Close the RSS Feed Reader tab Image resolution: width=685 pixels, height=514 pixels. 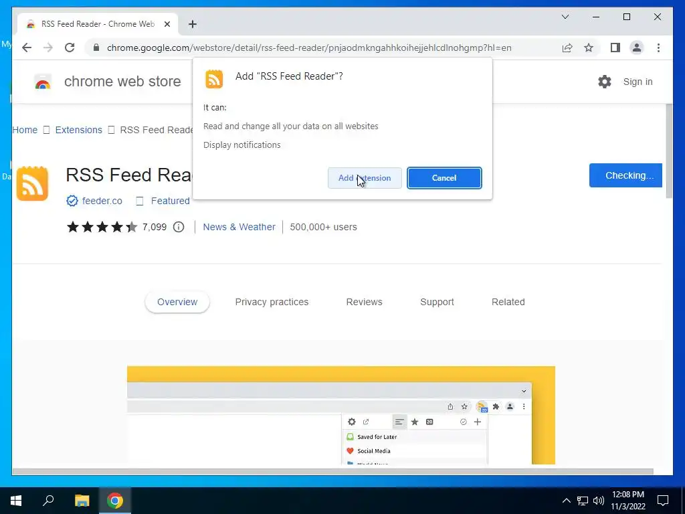point(167,24)
